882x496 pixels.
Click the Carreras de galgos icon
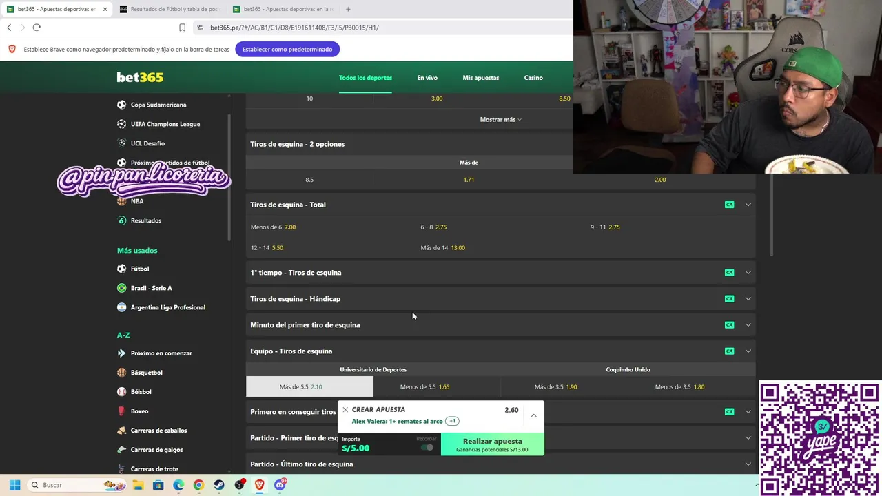pos(121,450)
